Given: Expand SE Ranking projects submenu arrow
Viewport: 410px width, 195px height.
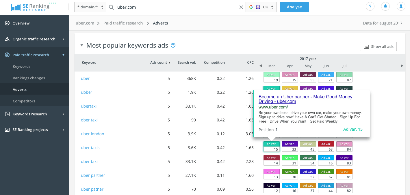Looking at the screenshot, I should tap(63, 130).
